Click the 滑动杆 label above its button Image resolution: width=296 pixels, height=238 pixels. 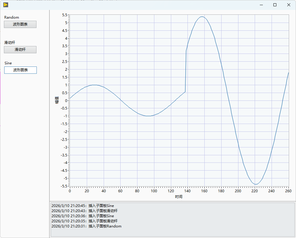point(10,43)
